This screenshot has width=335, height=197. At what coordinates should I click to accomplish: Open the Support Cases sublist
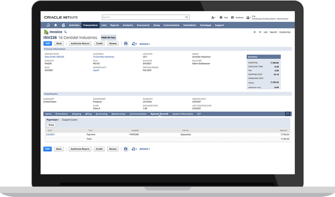coord(70,120)
